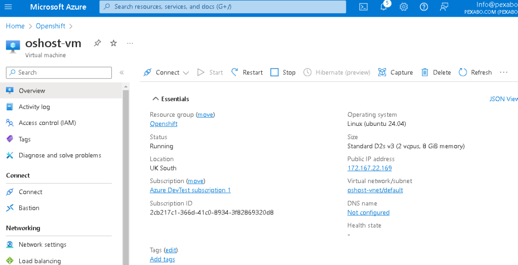Click the Microsoft Azure logo text
Viewport: 518px width, 265px height.
58,7
